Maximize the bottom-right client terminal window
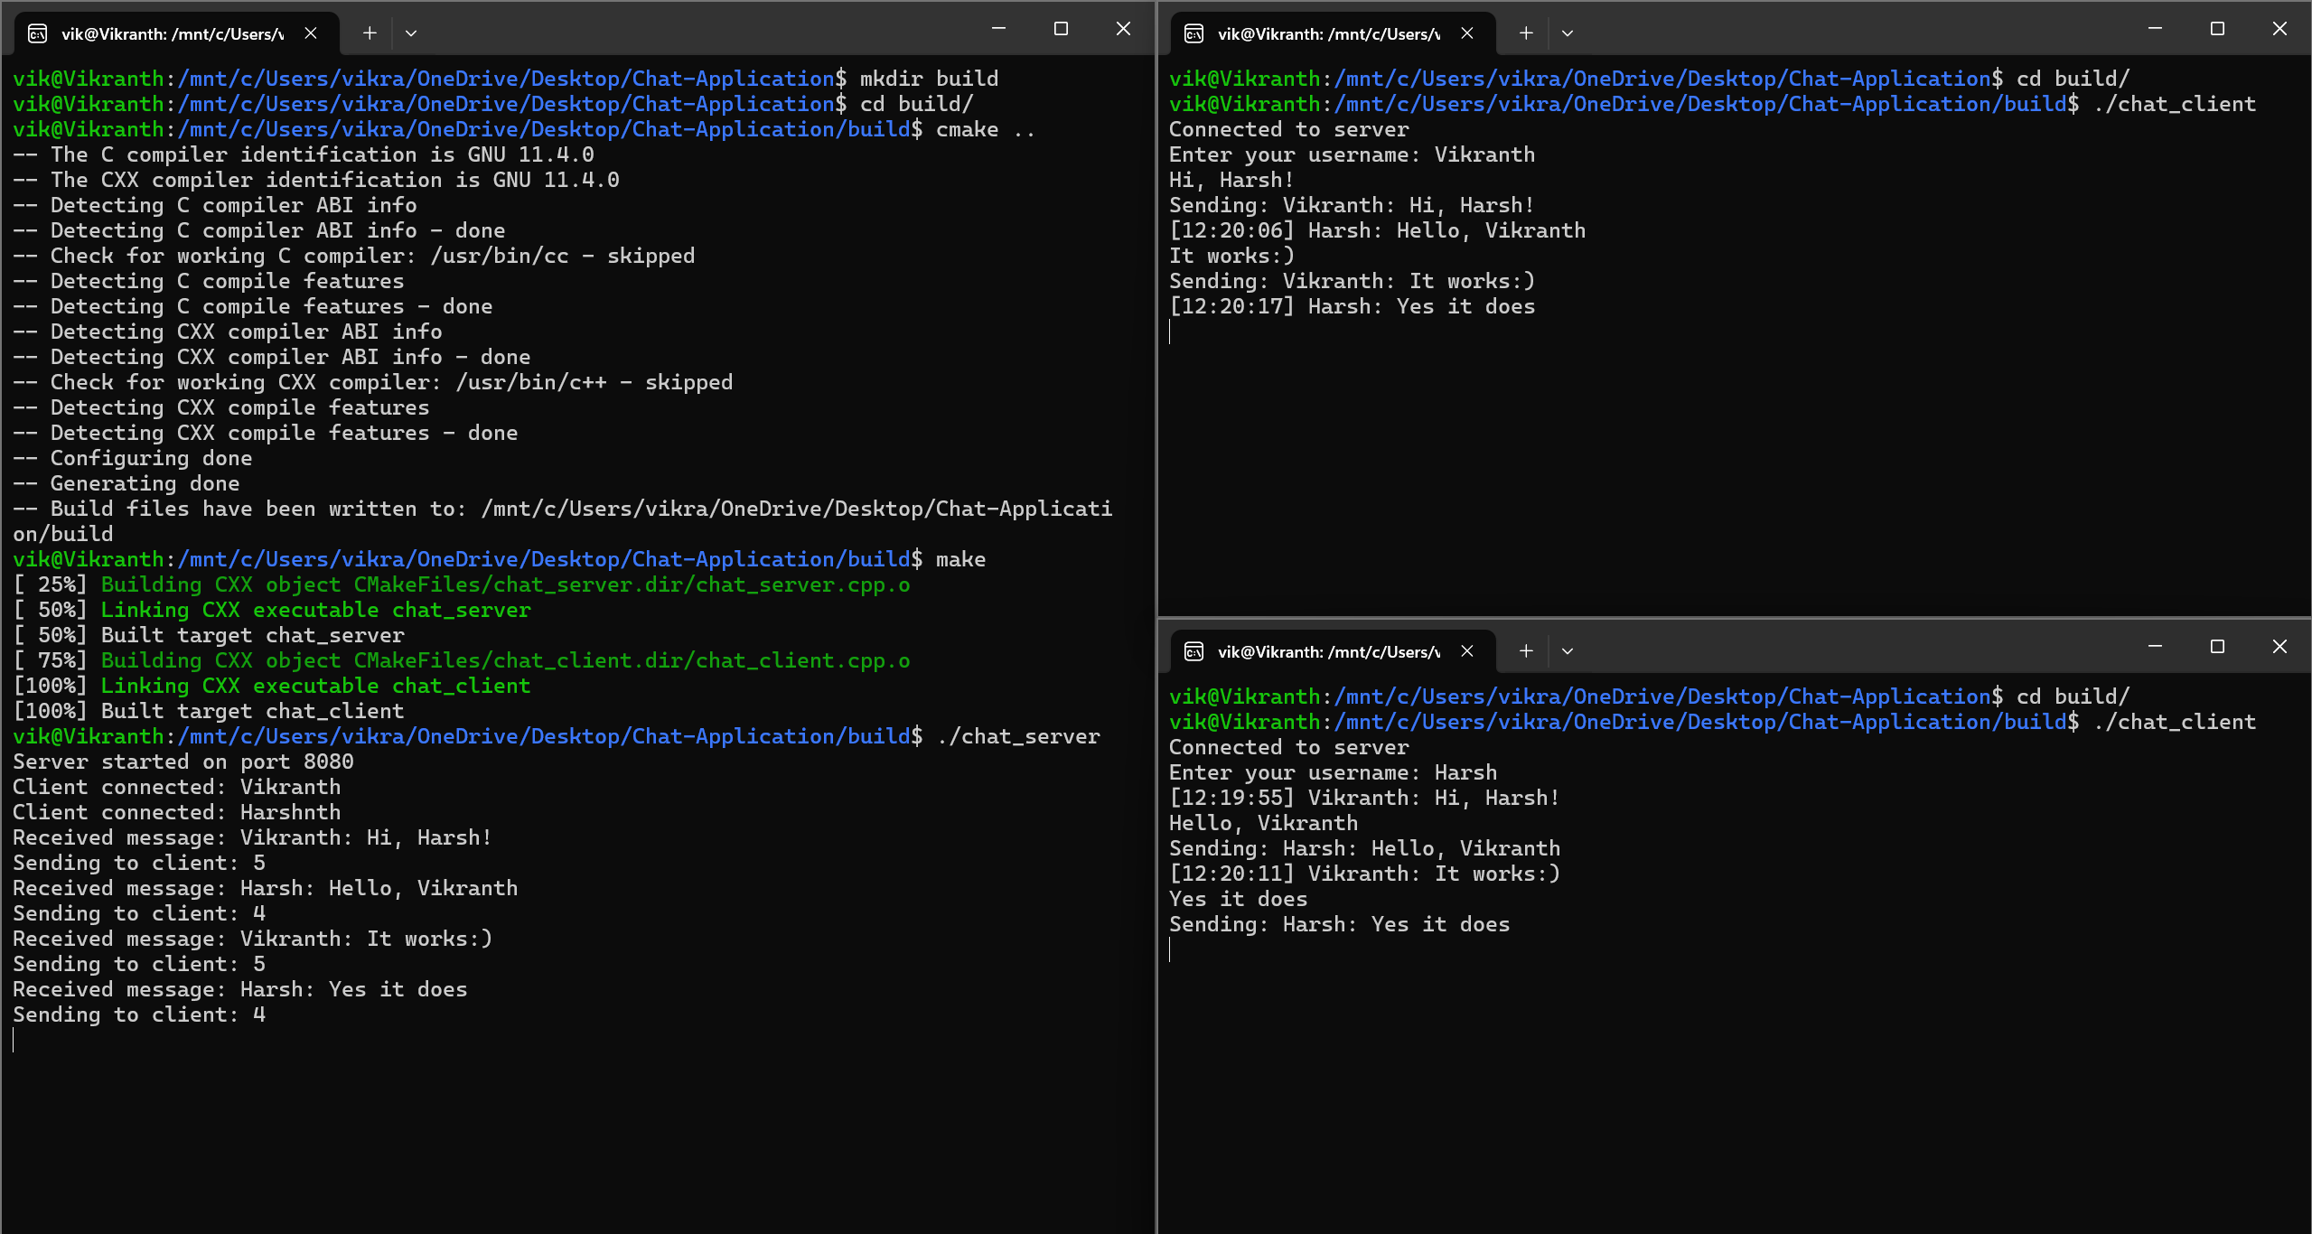2312x1234 pixels. pyautogui.click(x=2217, y=647)
